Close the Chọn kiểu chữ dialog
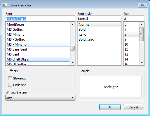This screenshot has width=150, height=116. [142, 5]
